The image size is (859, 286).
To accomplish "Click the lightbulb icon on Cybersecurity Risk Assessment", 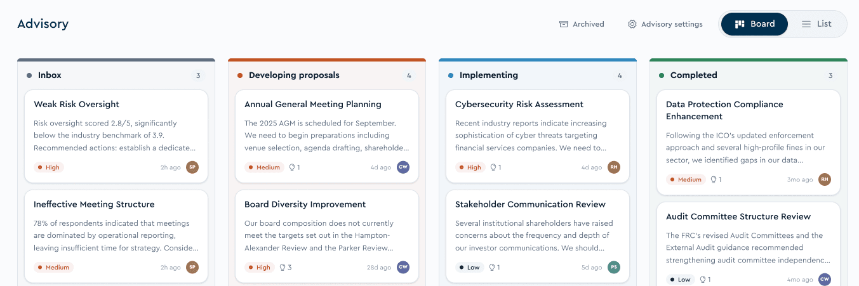I will pos(491,167).
